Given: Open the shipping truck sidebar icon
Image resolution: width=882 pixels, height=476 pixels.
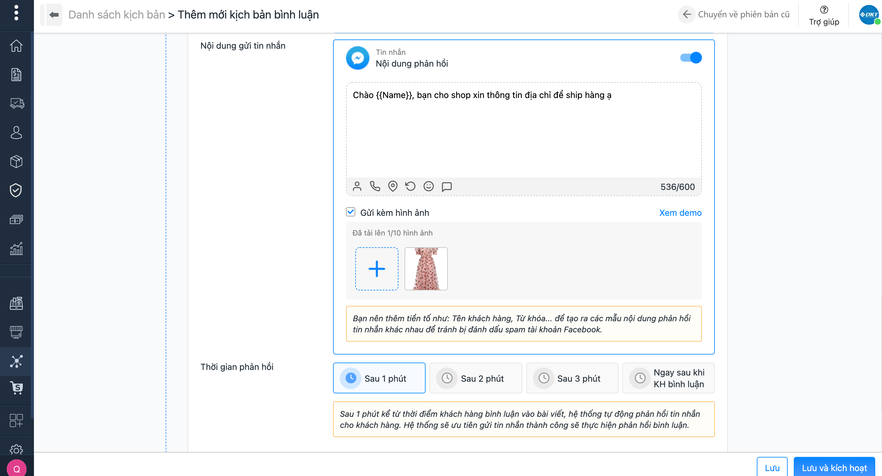Looking at the screenshot, I should pyautogui.click(x=16, y=103).
